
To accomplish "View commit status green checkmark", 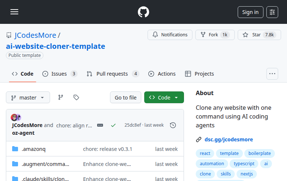I will 113,125.
